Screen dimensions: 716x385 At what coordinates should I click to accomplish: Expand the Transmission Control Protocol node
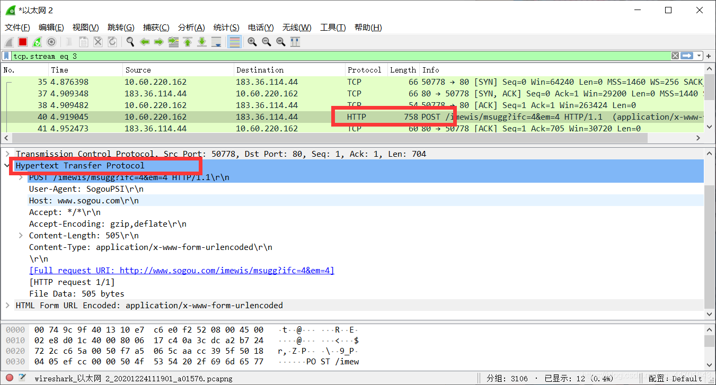click(7, 154)
